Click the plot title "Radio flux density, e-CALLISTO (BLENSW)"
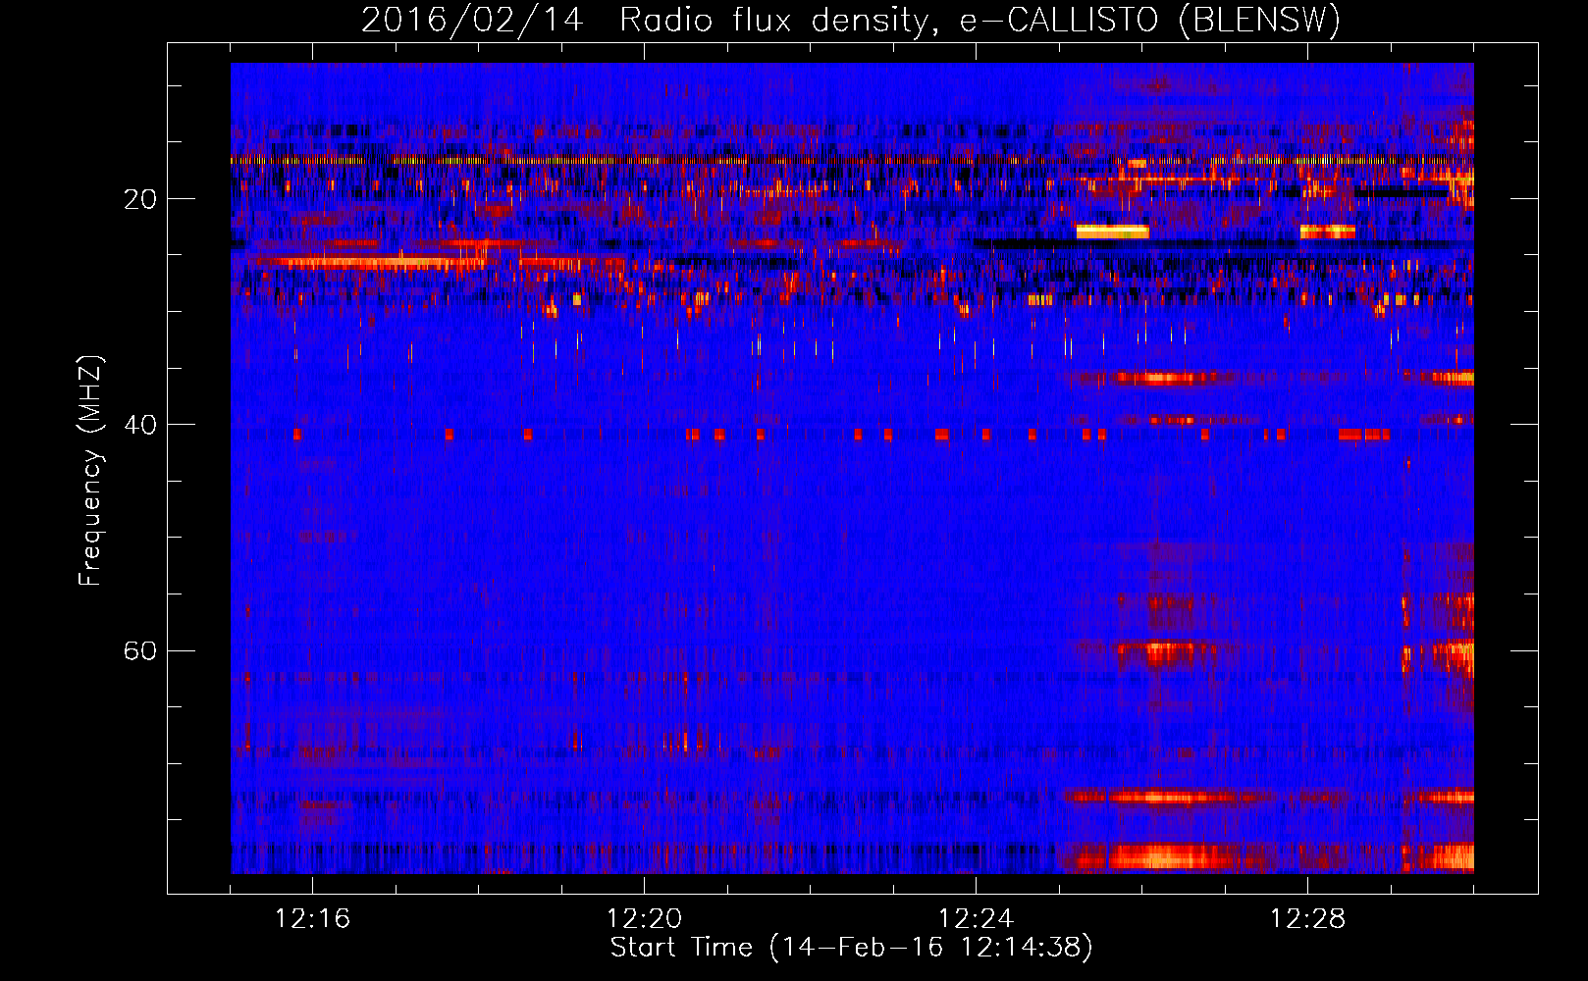1588x981 pixels. tap(979, 20)
